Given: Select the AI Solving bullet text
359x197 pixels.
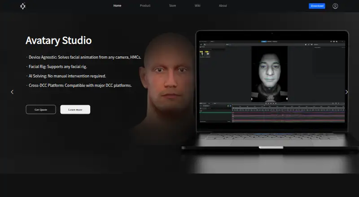Looking at the screenshot, I should coord(66,76).
